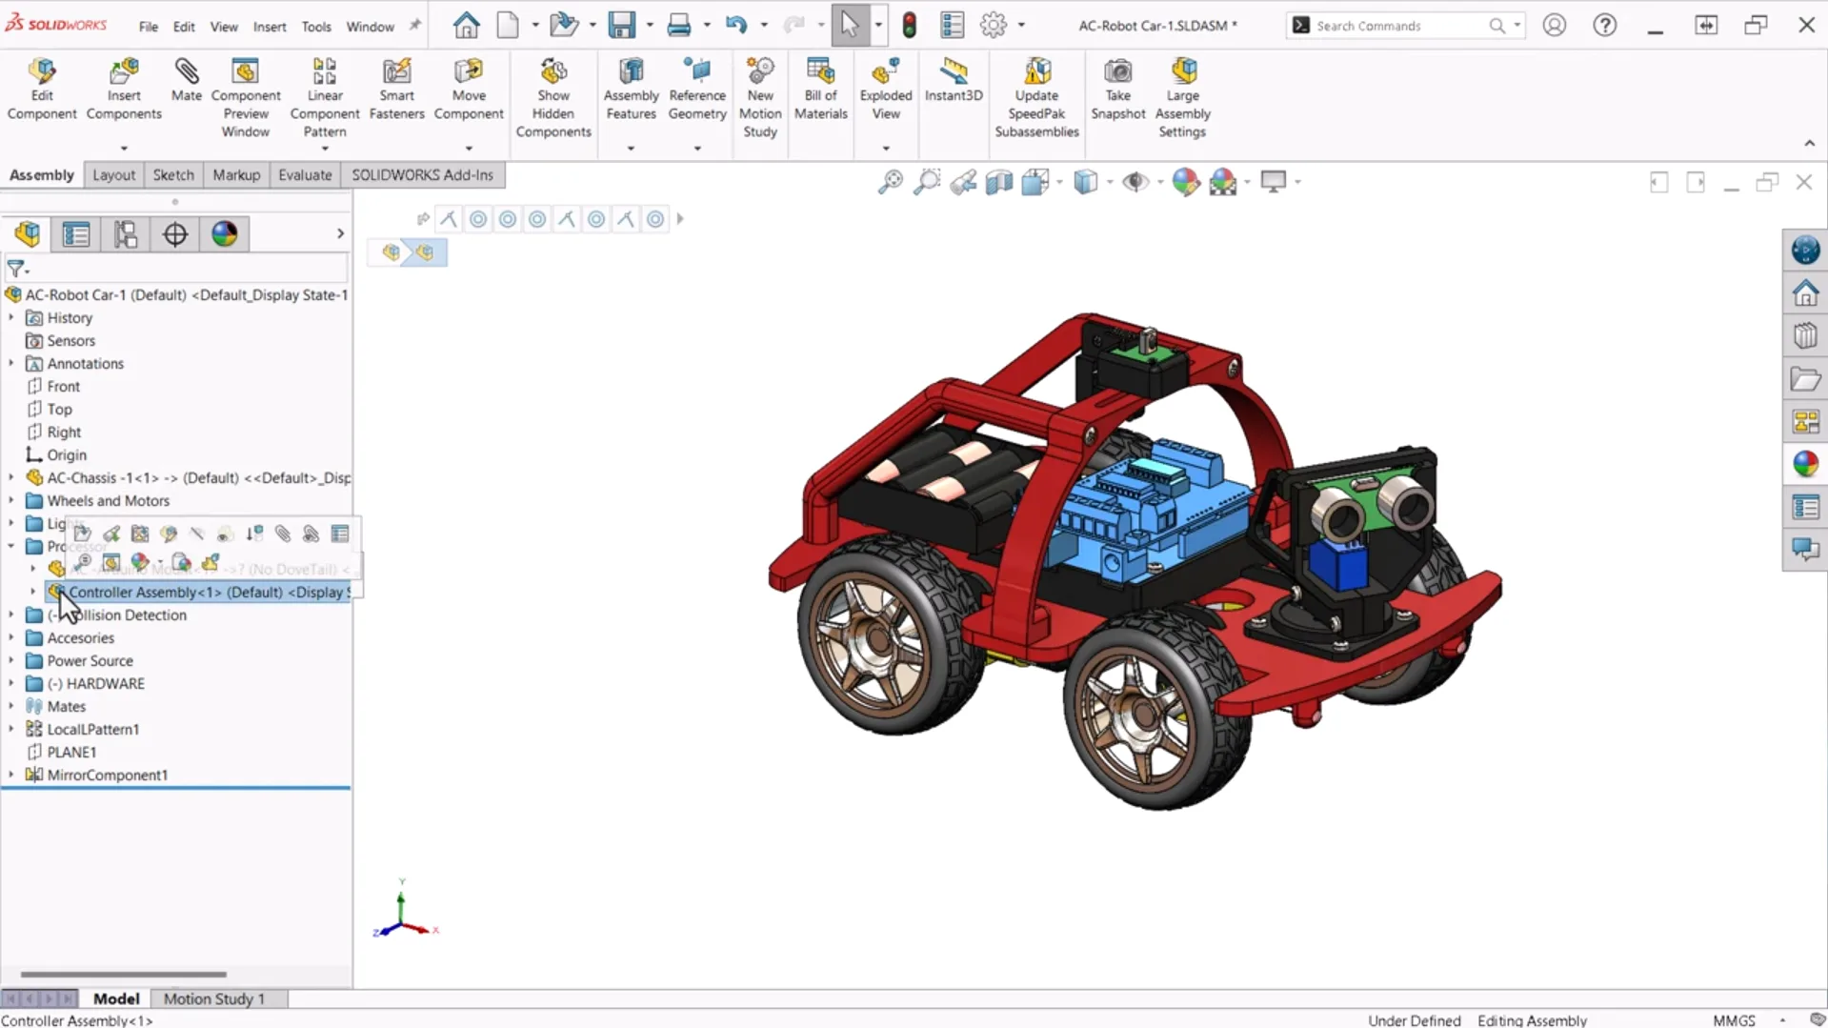Open DisplayManager appearance sphere tab

tap(225, 234)
